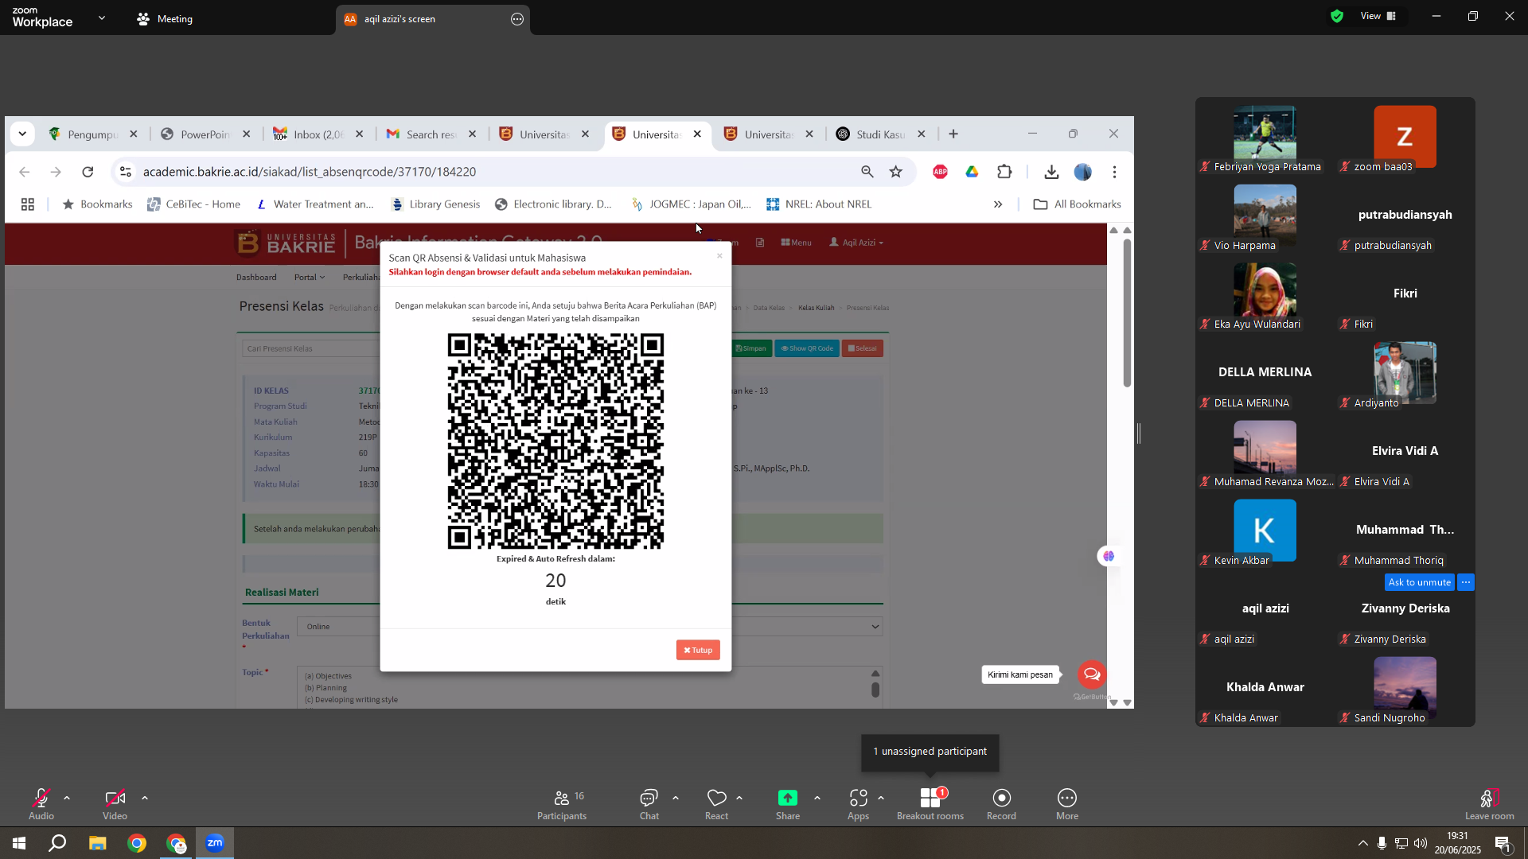Click the Cari Presensi Kelas search field
The height and width of the screenshot is (859, 1528).
(312, 348)
